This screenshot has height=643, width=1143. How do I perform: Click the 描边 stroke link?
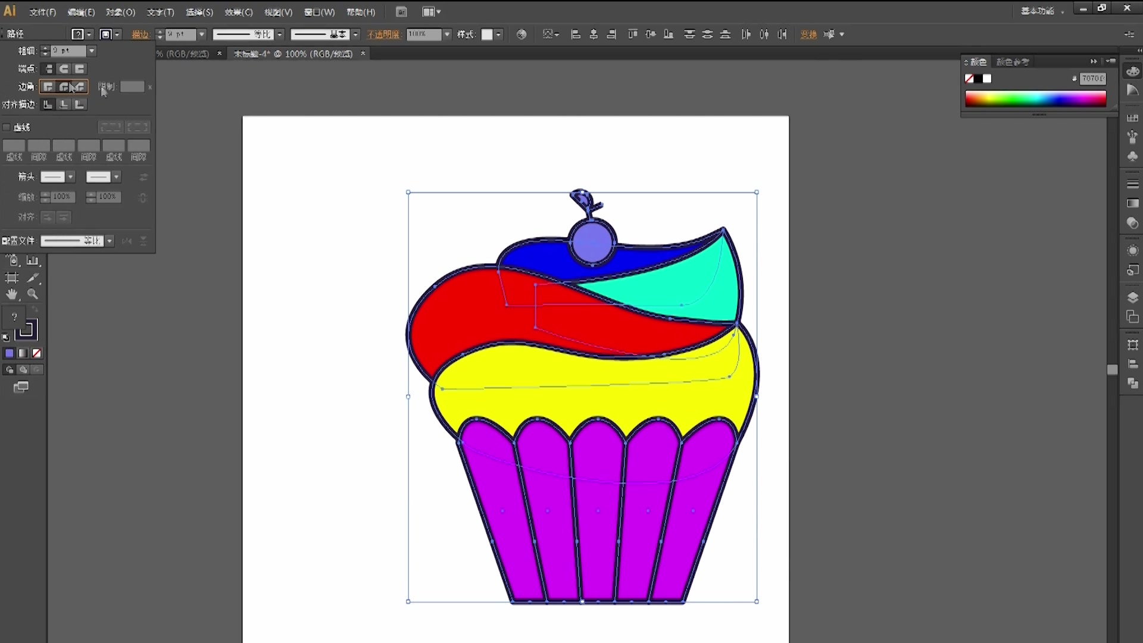pyautogui.click(x=140, y=35)
